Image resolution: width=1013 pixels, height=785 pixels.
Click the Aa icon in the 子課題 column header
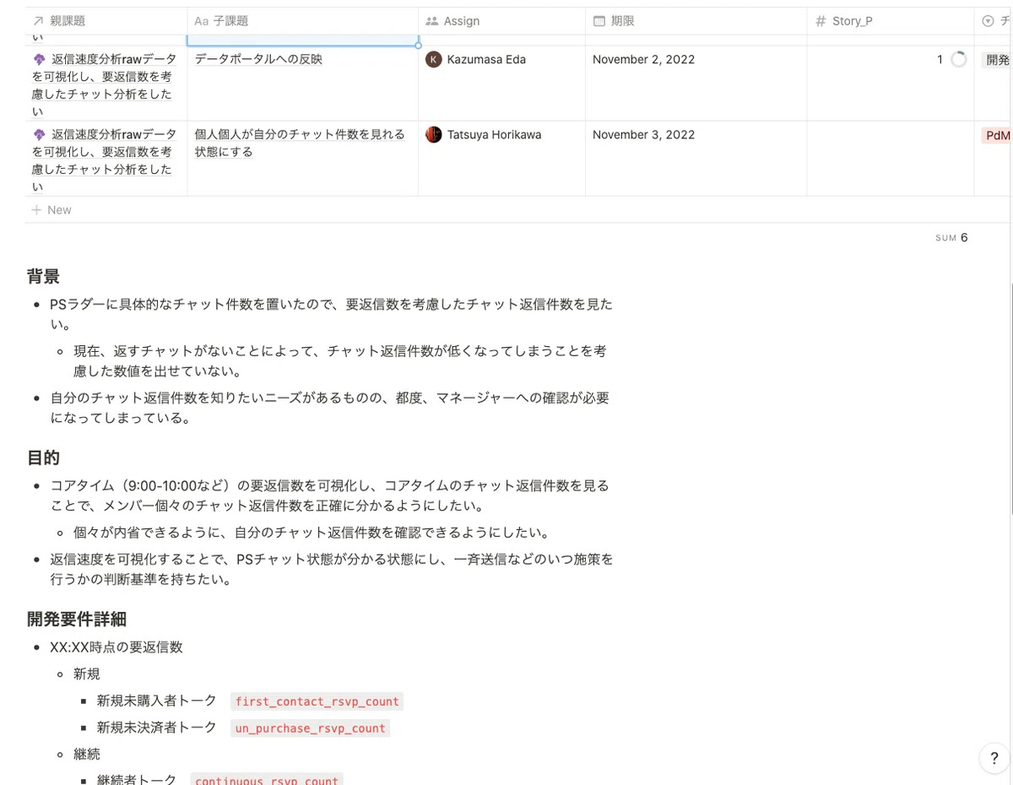tap(201, 20)
